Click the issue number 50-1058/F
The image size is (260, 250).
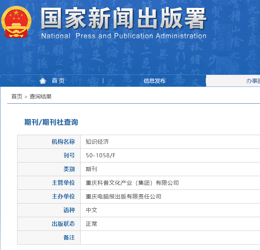(x=101, y=155)
